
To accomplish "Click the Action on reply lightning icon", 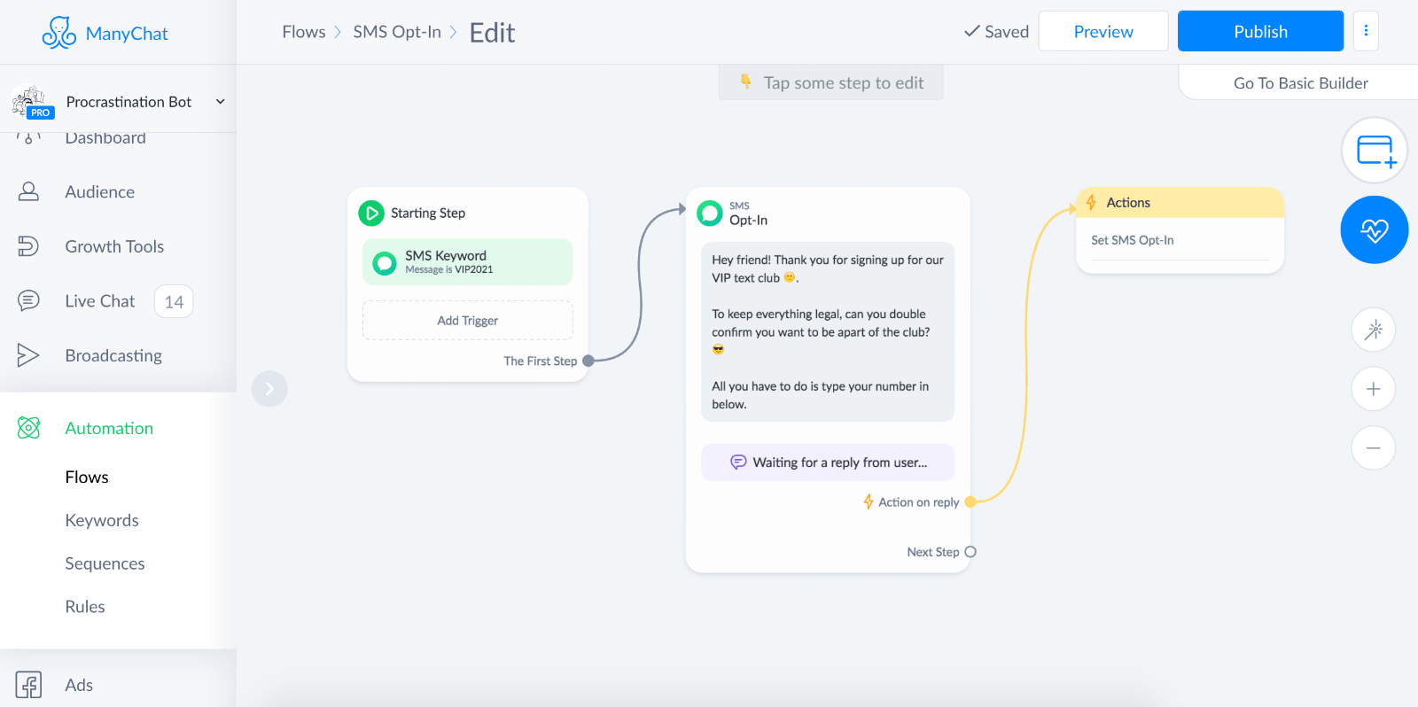I will coord(869,502).
